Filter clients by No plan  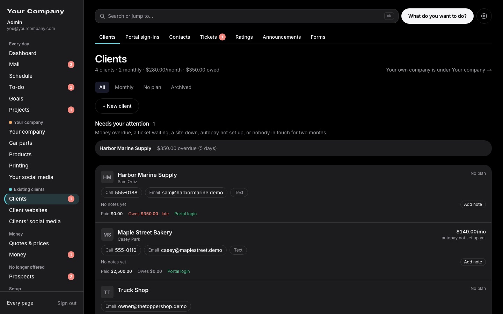152,87
